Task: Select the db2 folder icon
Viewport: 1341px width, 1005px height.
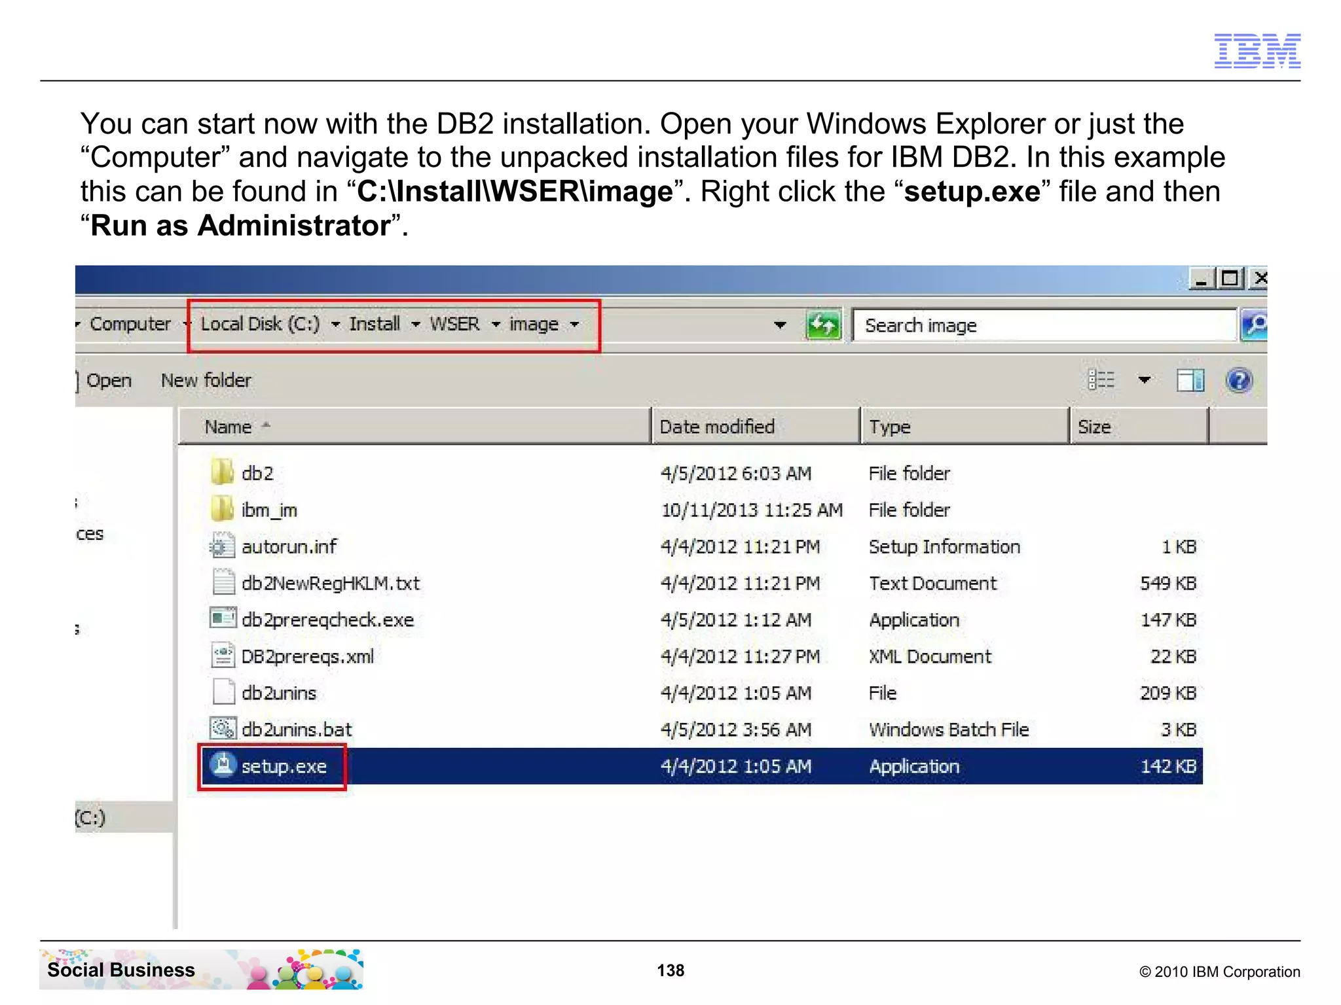Action: (x=223, y=472)
